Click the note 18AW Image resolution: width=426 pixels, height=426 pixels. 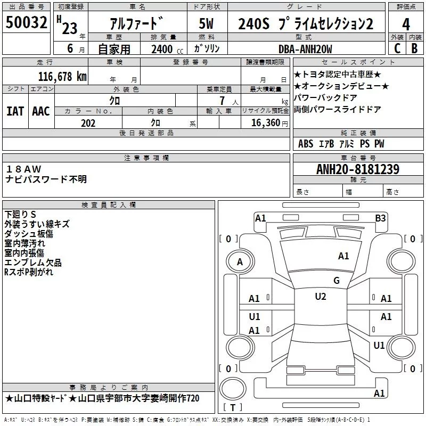[23, 169]
